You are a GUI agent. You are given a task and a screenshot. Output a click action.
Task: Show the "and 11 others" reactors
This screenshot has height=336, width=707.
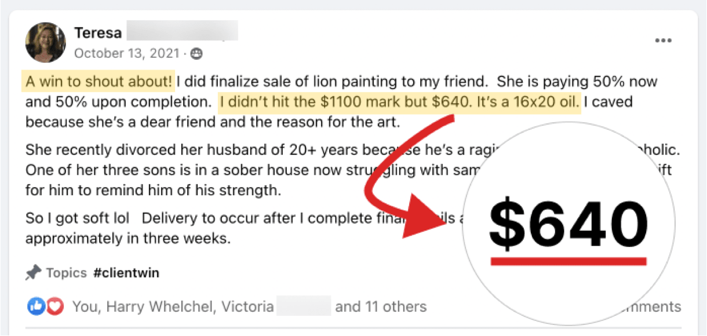coord(381,306)
